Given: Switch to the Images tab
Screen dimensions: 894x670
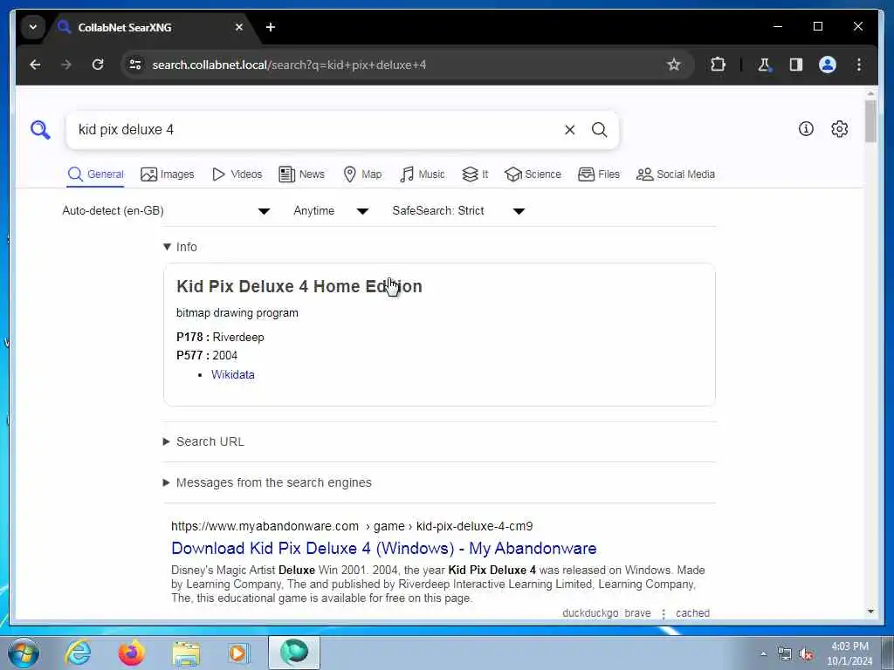Looking at the screenshot, I should (x=168, y=174).
